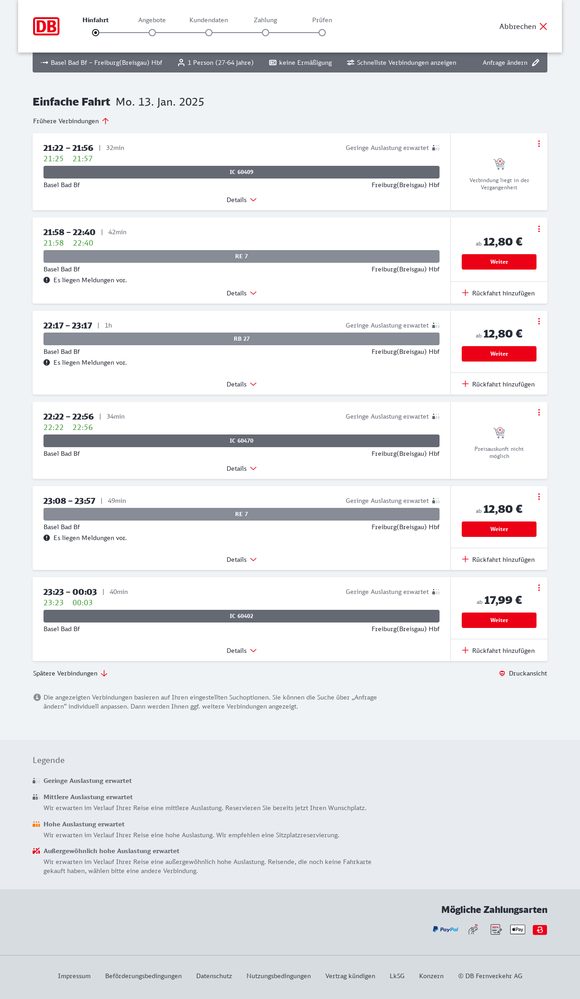This screenshot has height=999, width=580.
Task: Expand Details for the RB 27 connection
Action: tap(242, 384)
